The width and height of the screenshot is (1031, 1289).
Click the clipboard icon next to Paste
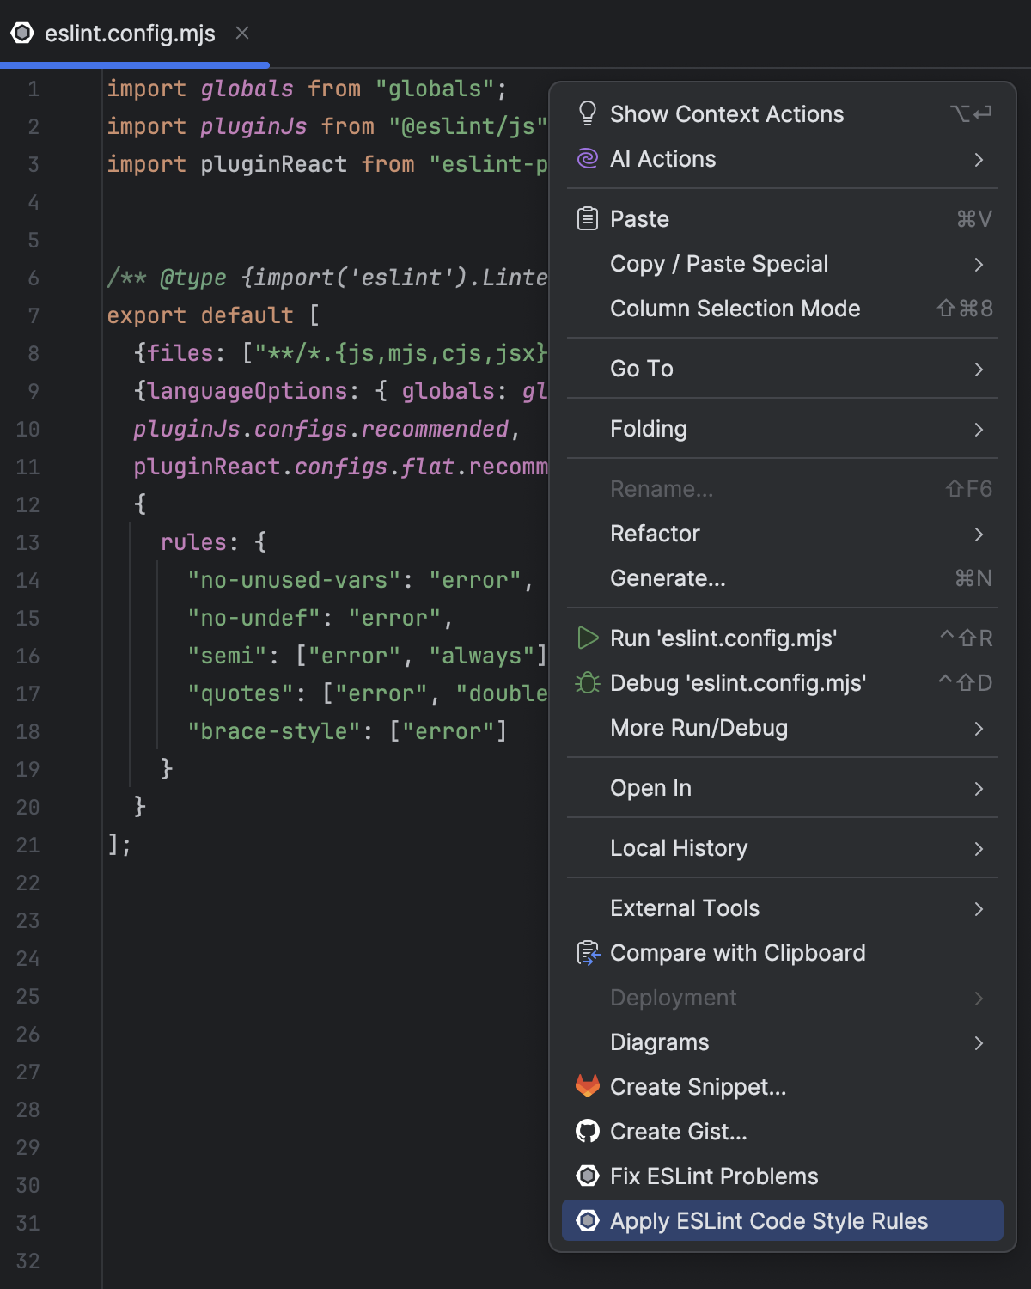click(588, 218)
